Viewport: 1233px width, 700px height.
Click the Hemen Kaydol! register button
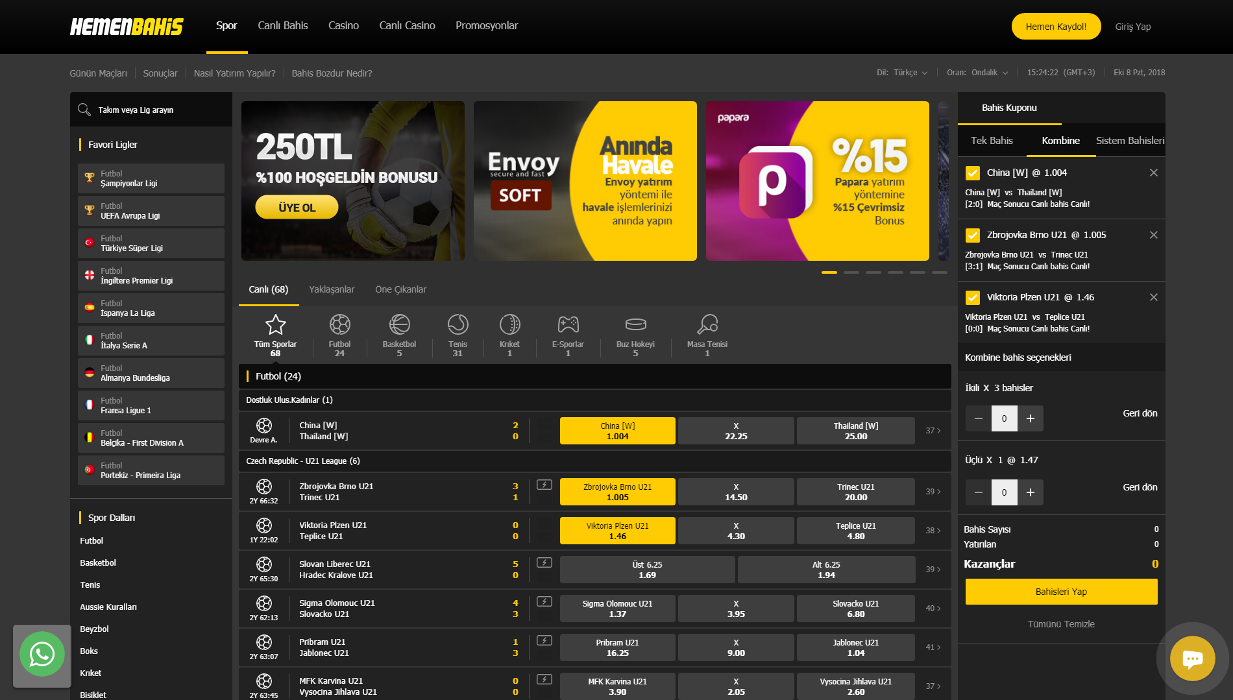pyautogui.click(x=1056, y=27)
